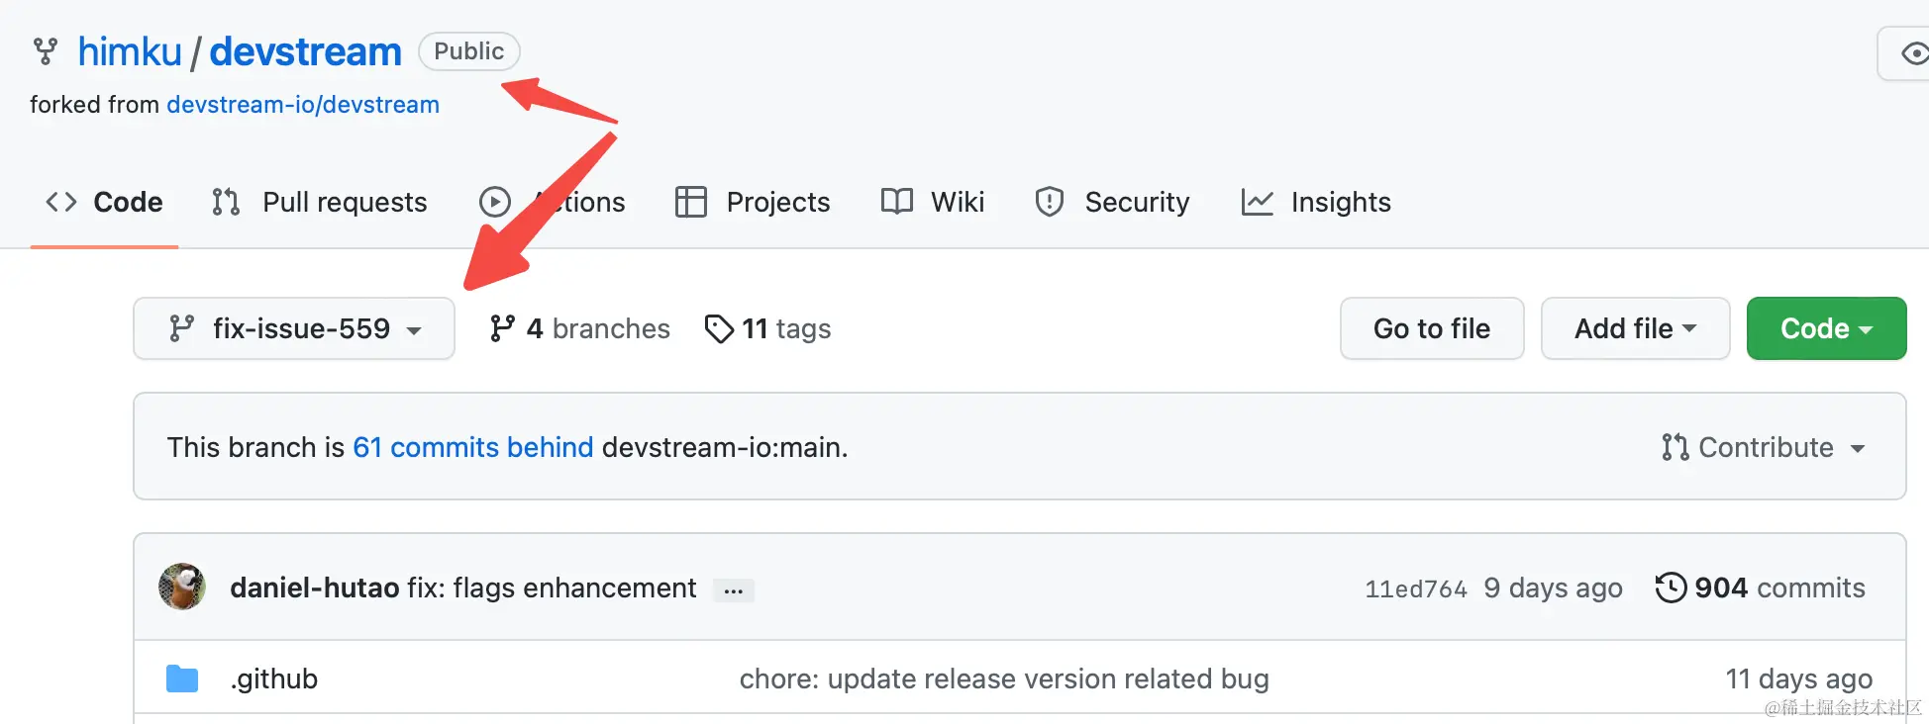Click the '11 days ago' timestamp for .github

point(1799,679)
